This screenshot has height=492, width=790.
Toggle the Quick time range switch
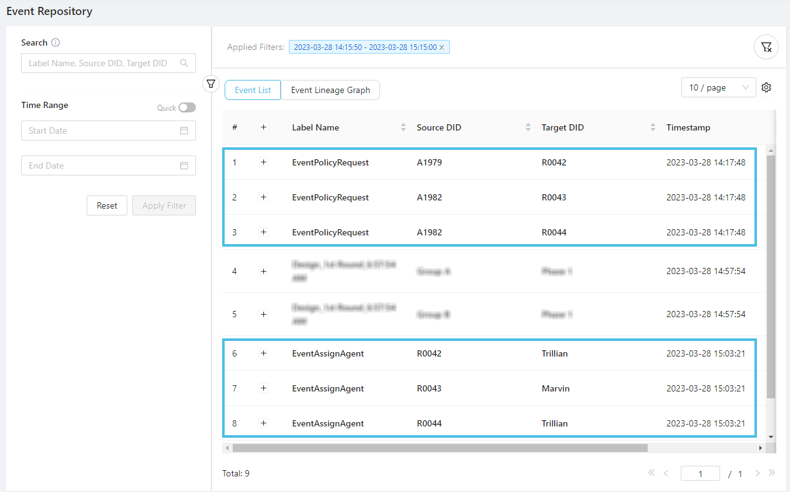(x=187, y=107)
